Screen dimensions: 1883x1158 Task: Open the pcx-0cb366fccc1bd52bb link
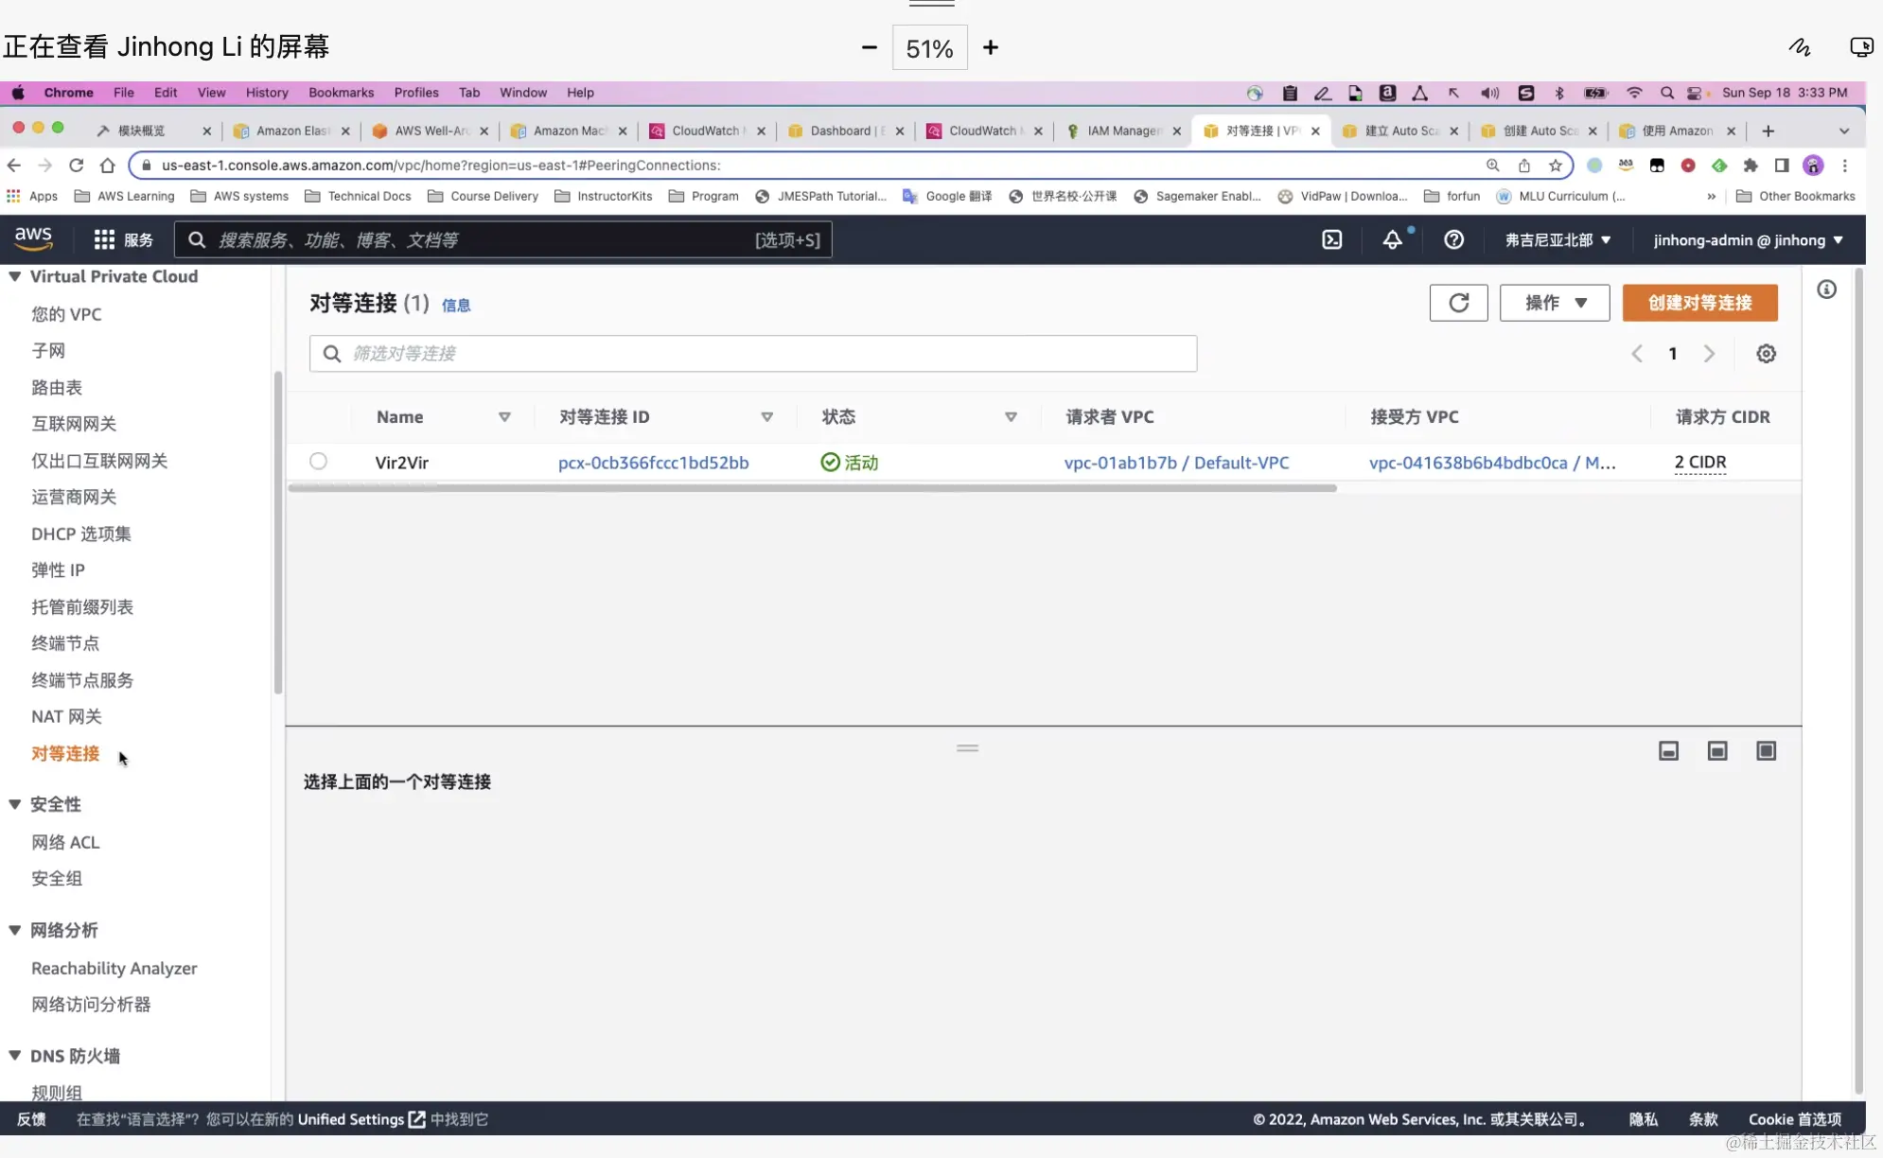tap(653, 463)
